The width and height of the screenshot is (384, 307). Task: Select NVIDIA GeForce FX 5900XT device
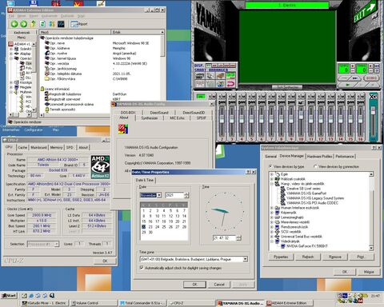tap(306, 246)
